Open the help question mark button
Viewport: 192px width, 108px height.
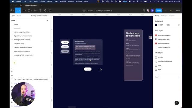point(177,103)
